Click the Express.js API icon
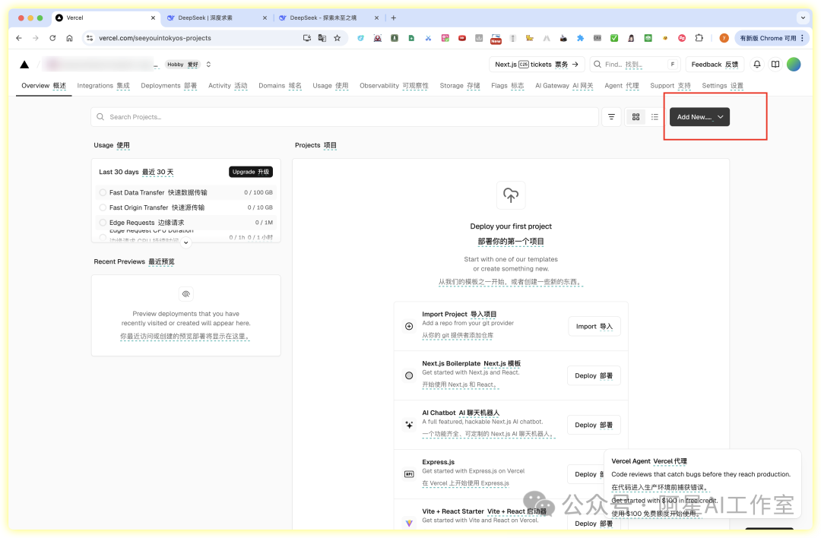 pyautogui.click(x=409, y=473)
